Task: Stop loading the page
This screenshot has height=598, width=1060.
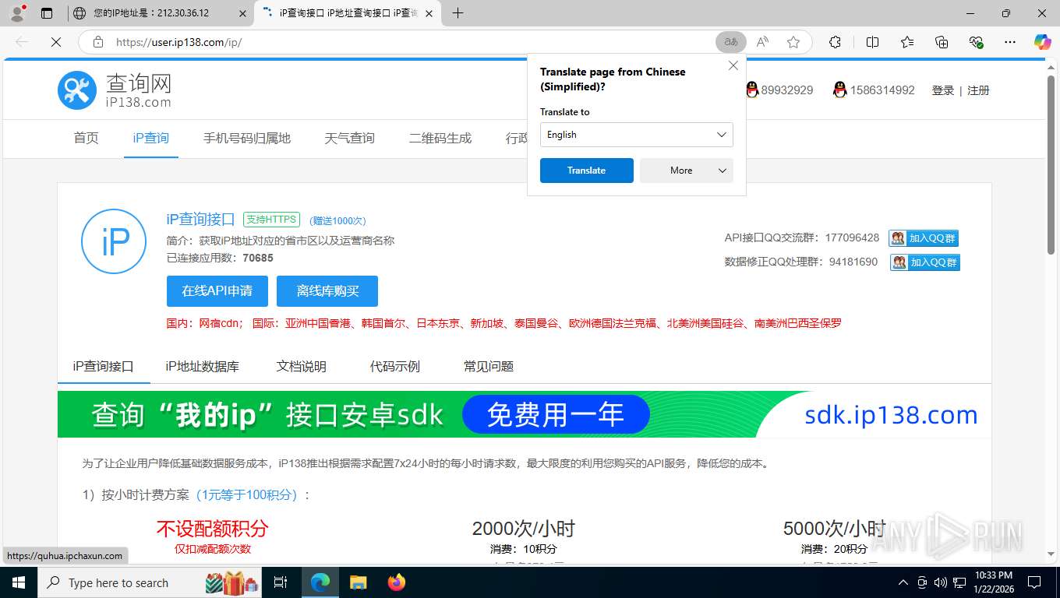Action: tap(56, 42)
